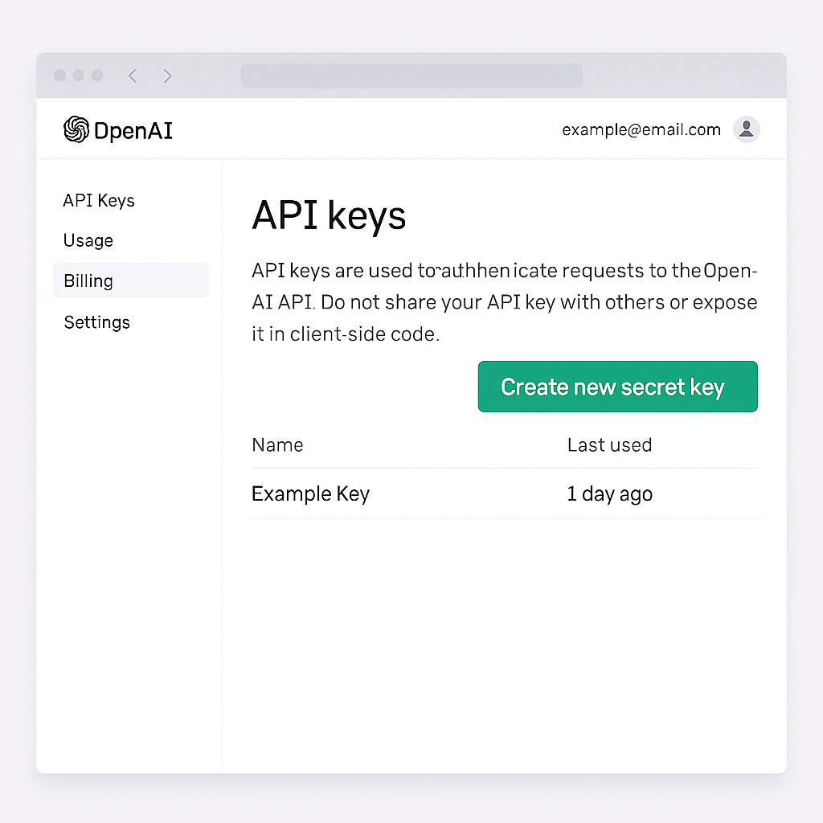Screen dimensions: 823x823
Task: Click the third window control dot
Action: pyautogui.click(x=97, y=75)
